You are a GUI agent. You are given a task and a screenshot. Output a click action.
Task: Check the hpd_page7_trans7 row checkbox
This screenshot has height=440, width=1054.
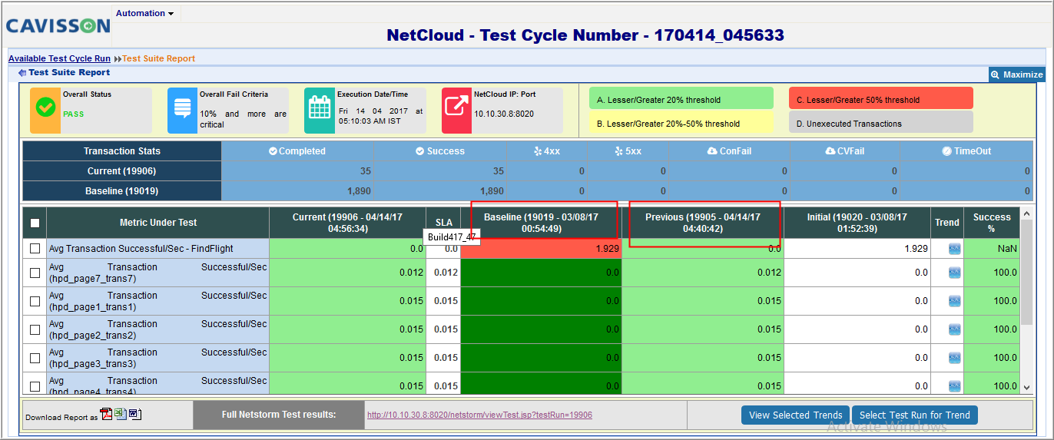35,273
